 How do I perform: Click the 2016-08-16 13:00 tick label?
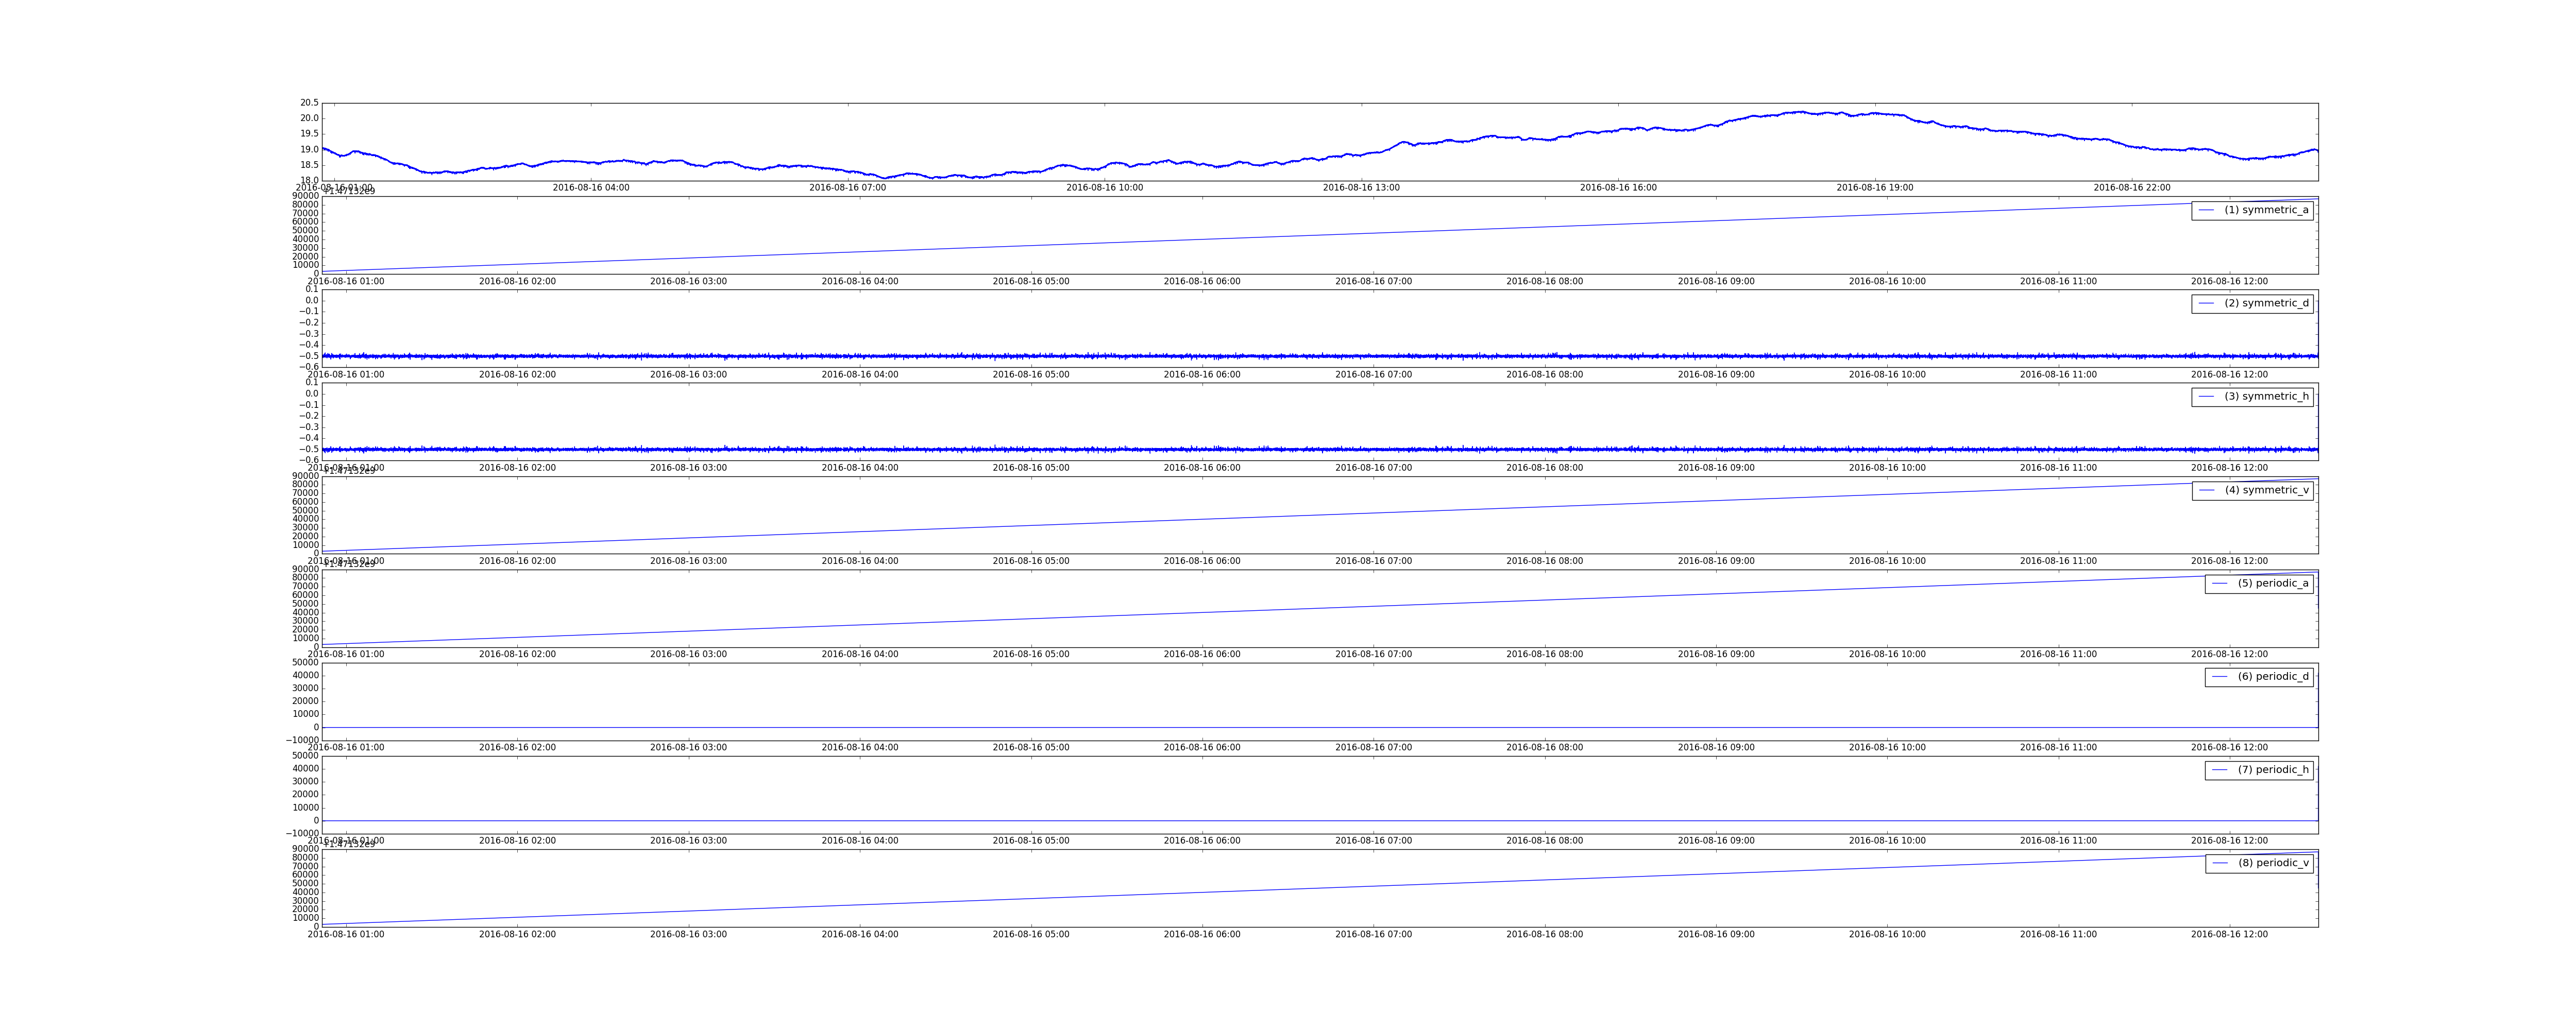tap(1361, 188)
